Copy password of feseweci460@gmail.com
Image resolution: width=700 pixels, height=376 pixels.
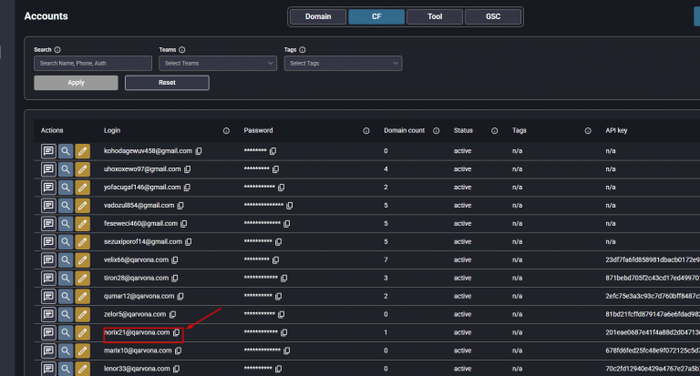(x=286, y=223)
